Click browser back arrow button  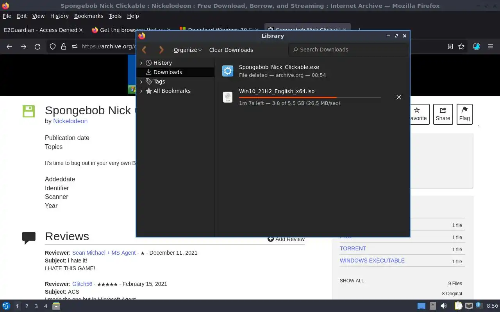click(x=9, y=46)
